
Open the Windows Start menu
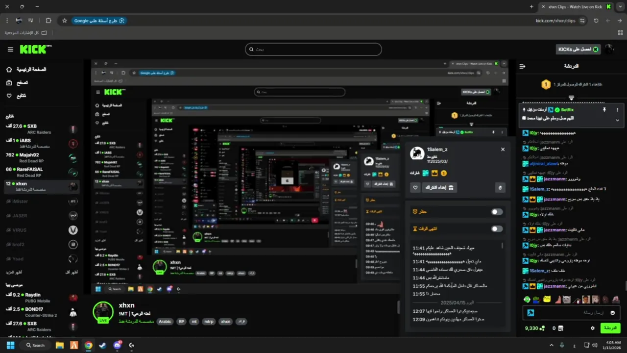(x=10, y=345)
